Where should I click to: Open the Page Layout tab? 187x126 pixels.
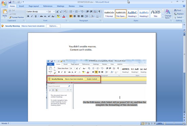point(34,6)
